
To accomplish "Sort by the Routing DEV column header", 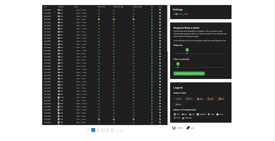I will 118,7.
